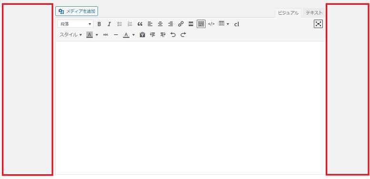Image resolution: width=370 pixels, height=179 pixels.
Task: Redo the last action
Action: (x=183, y=35)
